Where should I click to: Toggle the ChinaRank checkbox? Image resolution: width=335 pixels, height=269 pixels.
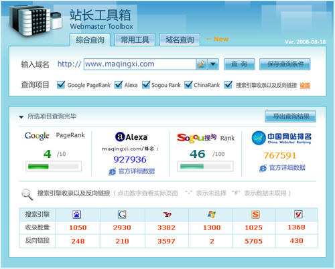point(188,85)
